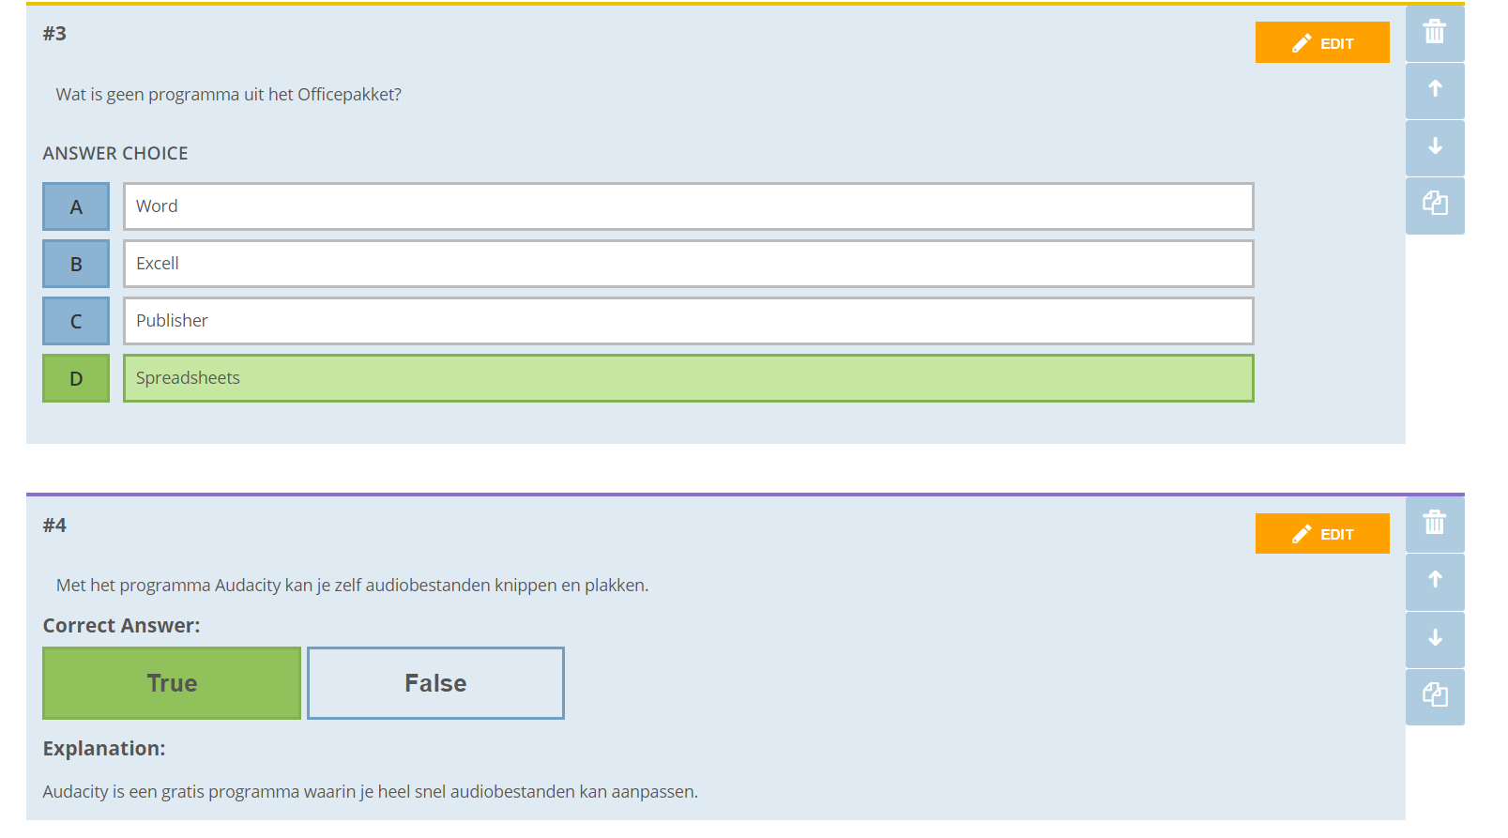Select answer letter A

[x=76, y=206]
